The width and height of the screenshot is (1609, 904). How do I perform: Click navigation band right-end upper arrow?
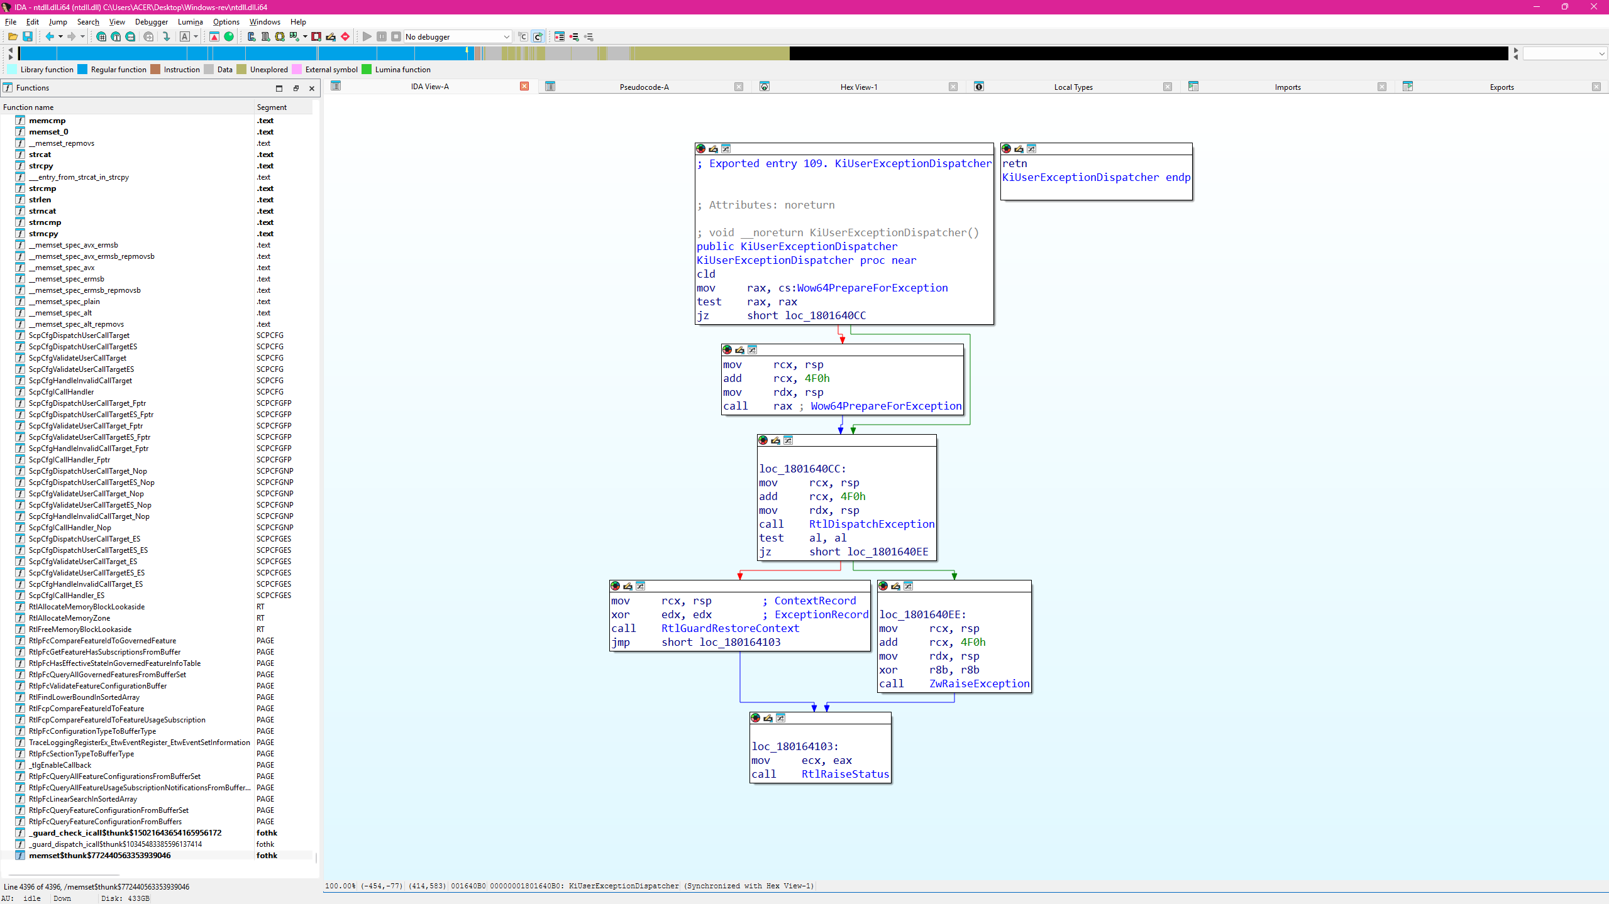click(x=1516, y=50)
